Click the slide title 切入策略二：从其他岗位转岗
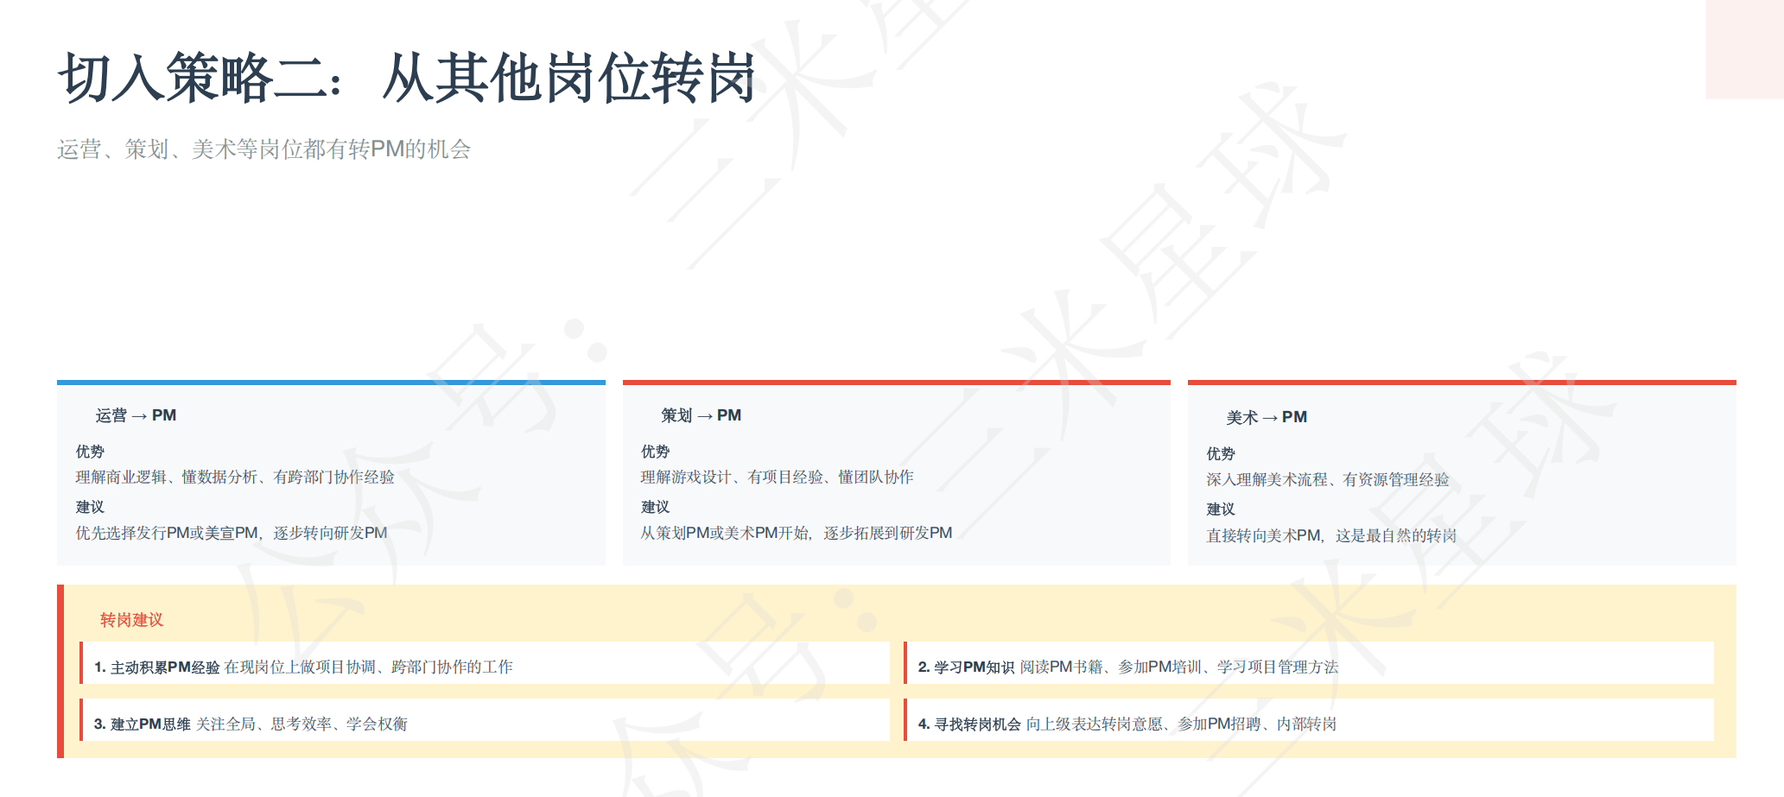Viewport: 1784px width, 797px height. tap(406, 78)
